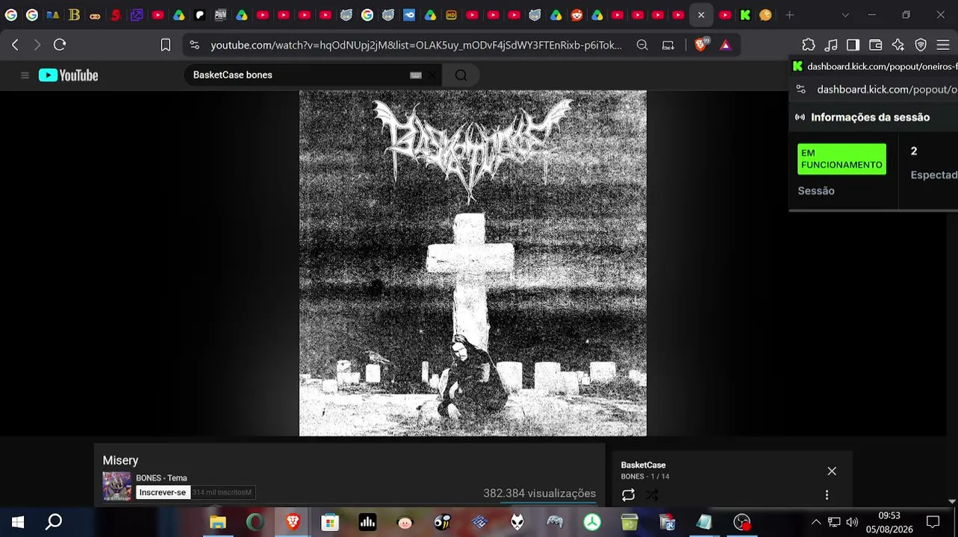Image resolution: width=958 pixels, height=537 pixels.
Task: Open the Brave VPN shield icon
Action: click(921, 45)
